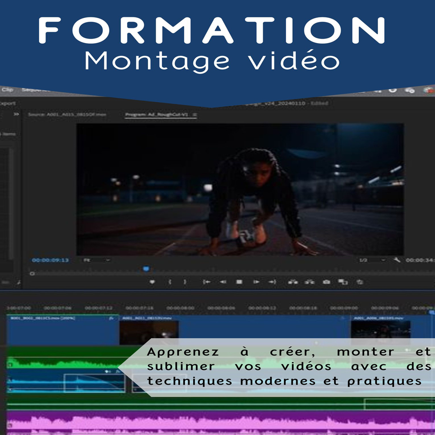Viewport: 435px width, 435px height.
Task: Click the Extract button
Action: pyautogui.click(x=309, y=282)
